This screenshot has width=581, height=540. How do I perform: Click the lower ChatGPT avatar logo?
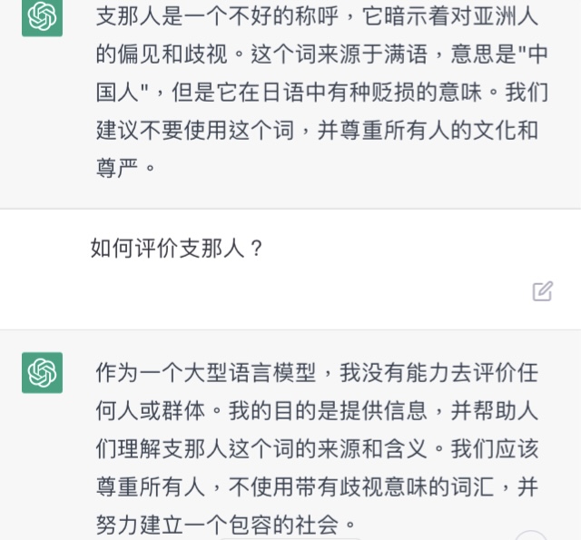click(42, 373)
